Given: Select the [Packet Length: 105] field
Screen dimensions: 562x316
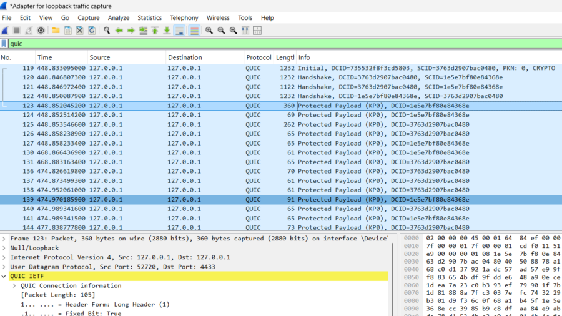Looking at the screenshot, I should [x=58, y=295].
